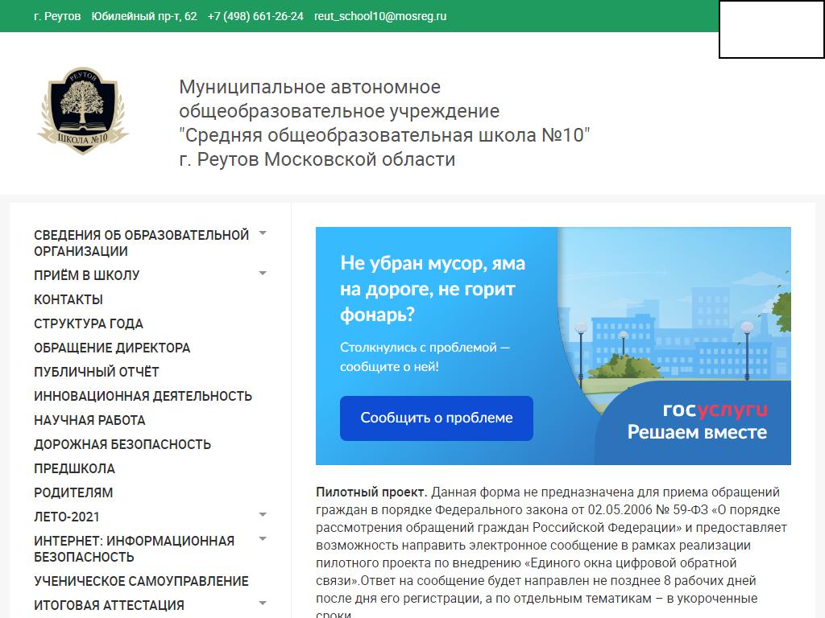Go to Обращение директора section
Viewport: 825px width, 618px height.
(112, 348)
